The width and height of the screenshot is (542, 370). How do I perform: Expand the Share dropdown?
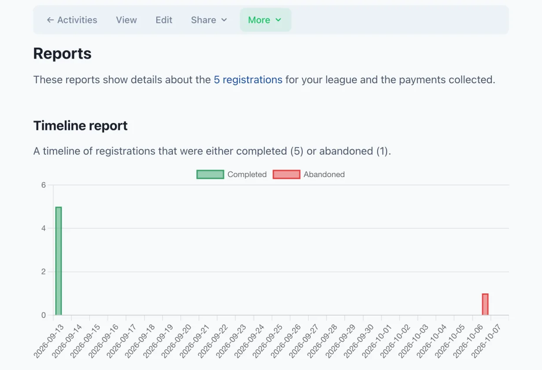tap(209, 20)
